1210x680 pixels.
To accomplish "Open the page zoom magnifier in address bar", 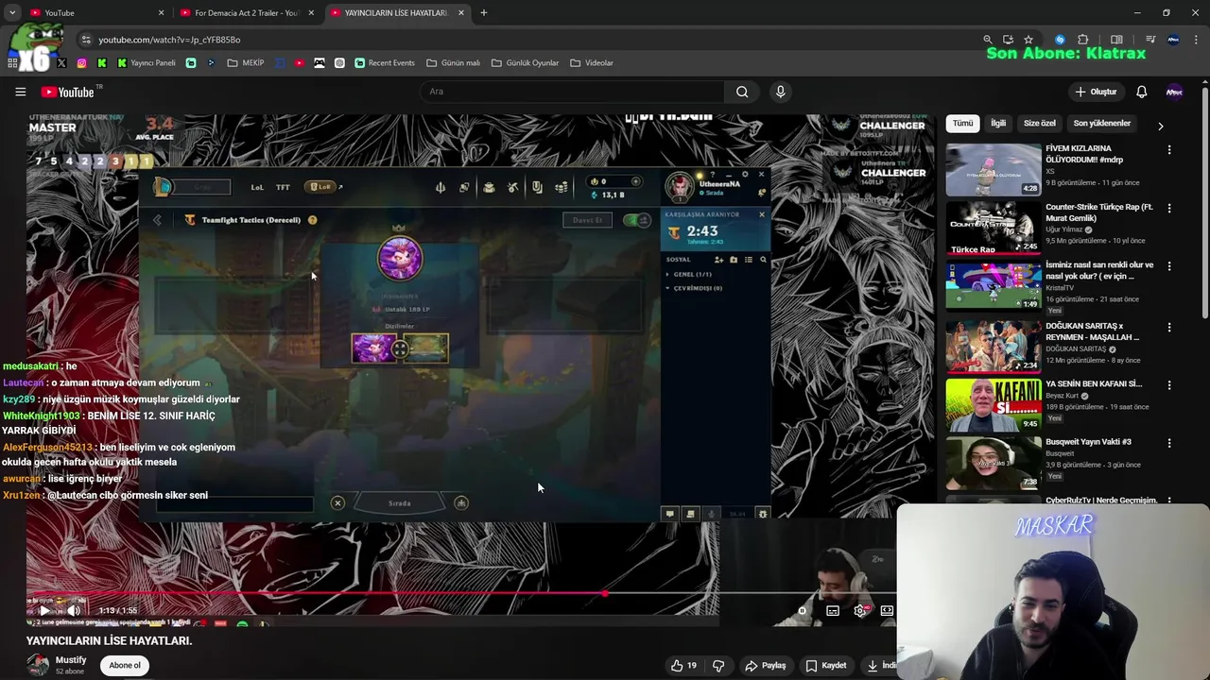I will pyautogui.click(x=988, y=40).
